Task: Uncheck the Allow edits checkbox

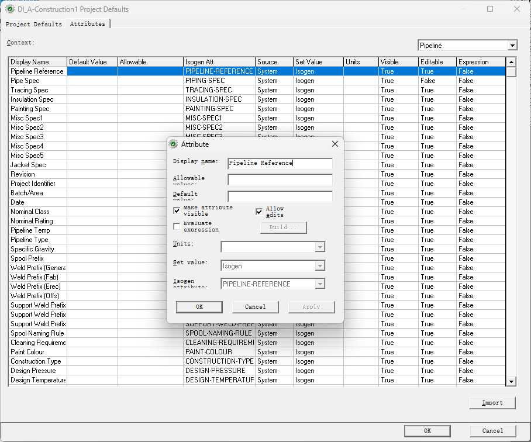Action: tap(259, 211)
